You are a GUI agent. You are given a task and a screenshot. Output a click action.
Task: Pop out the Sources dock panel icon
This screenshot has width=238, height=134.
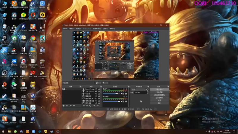pyautogui.click(x=101, y=86)
